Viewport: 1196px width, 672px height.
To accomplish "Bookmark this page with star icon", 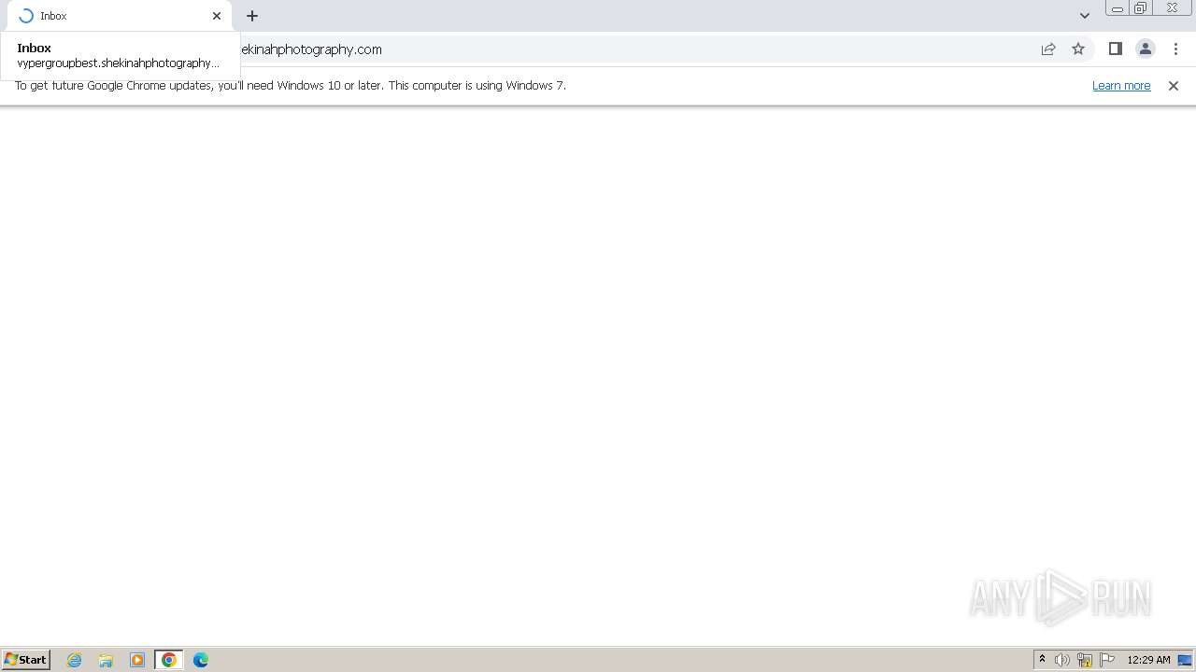I will (x=1078, y=49).
